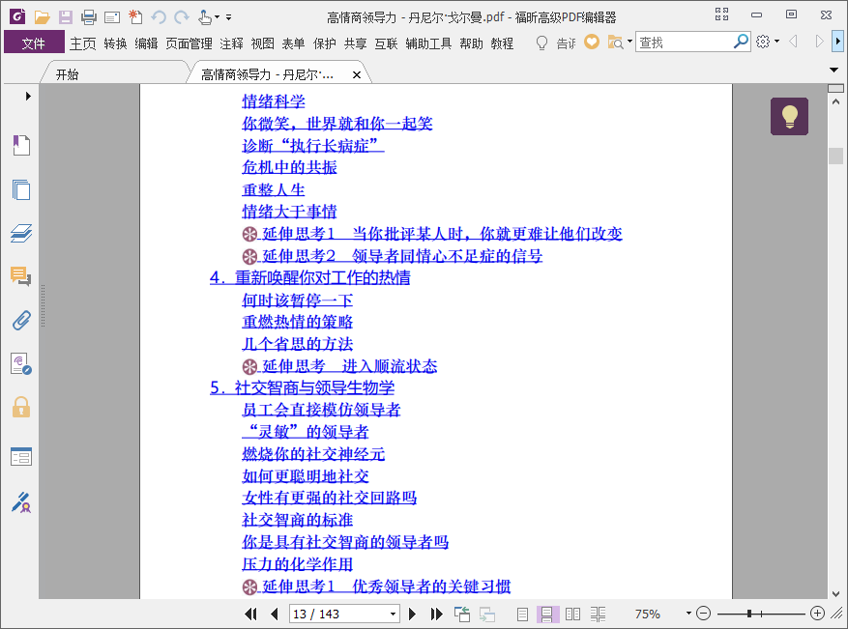Expand the ribbon overflow arrow at far right
The image size is (848, 629).
[x=837, y=42]
